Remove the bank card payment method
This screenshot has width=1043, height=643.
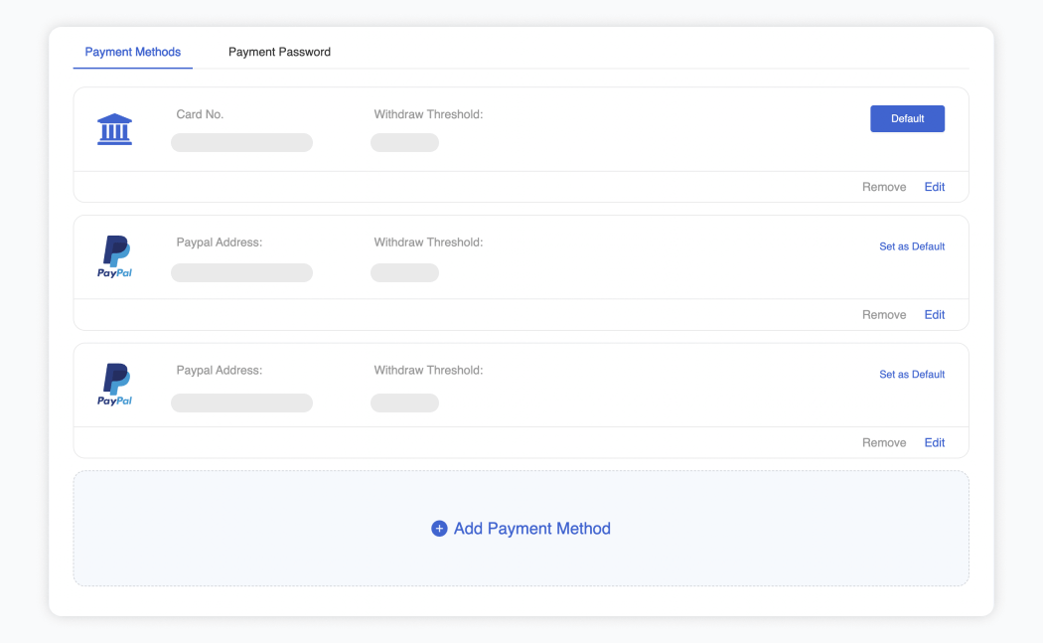click(884, 187)
